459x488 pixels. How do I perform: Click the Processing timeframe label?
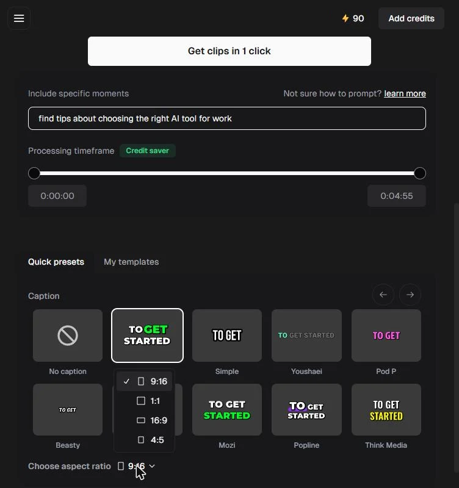71,151
